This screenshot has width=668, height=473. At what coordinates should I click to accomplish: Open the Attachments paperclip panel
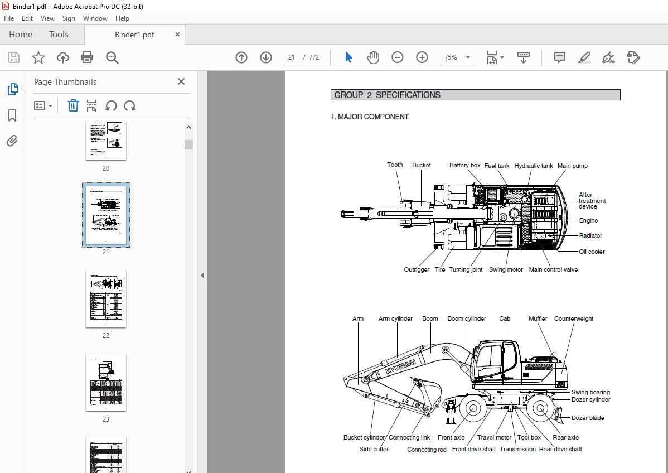coord(12,141)
